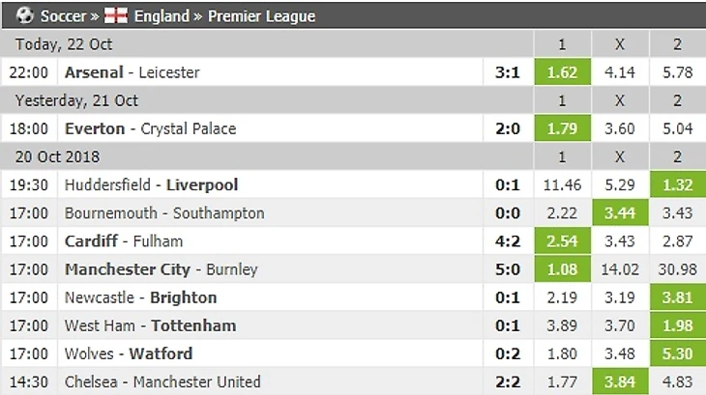The height and width of the screenshot is (395, 706).
Task: Click the 3.60 draw odds for Everton match
Action: click(x=619, y=128)
